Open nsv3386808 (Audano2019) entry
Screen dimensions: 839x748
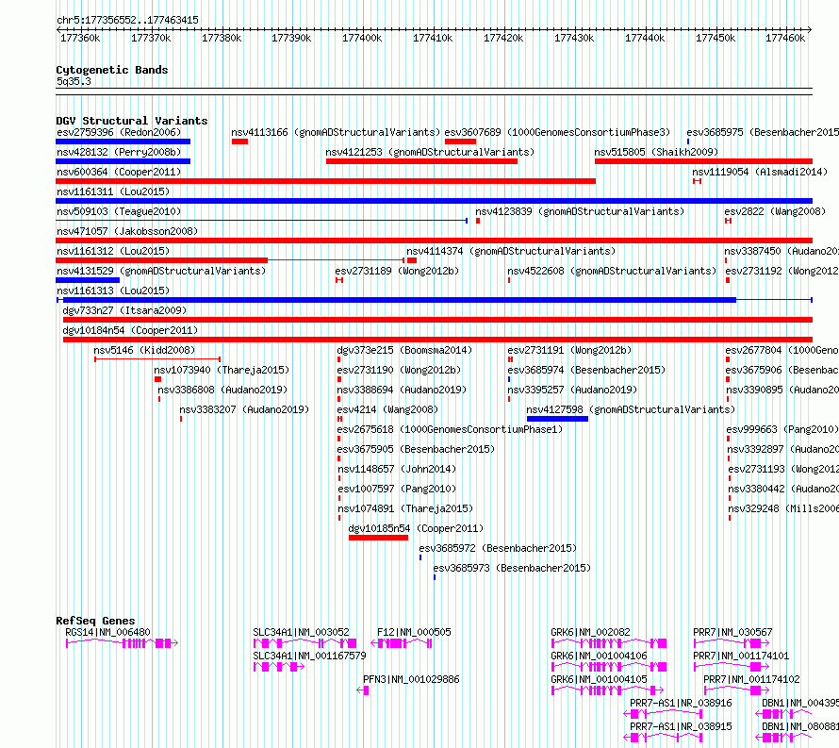pyautogui.click(x=222, y=390)
